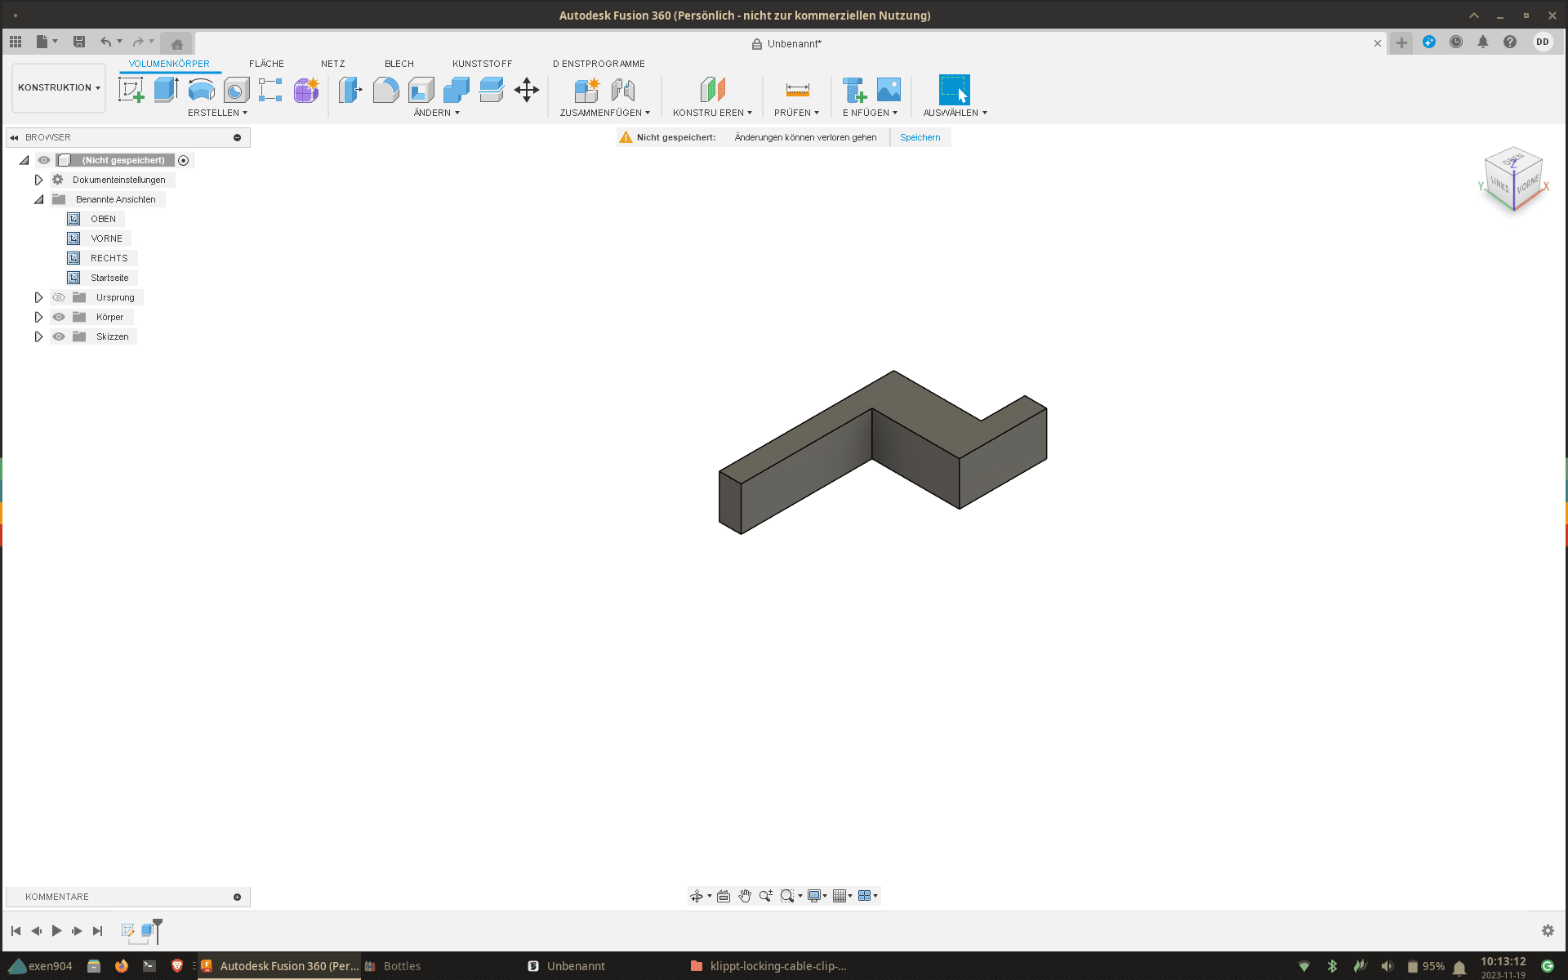Open the KONSTRUKTION workspace dropdown

(59, 87)
